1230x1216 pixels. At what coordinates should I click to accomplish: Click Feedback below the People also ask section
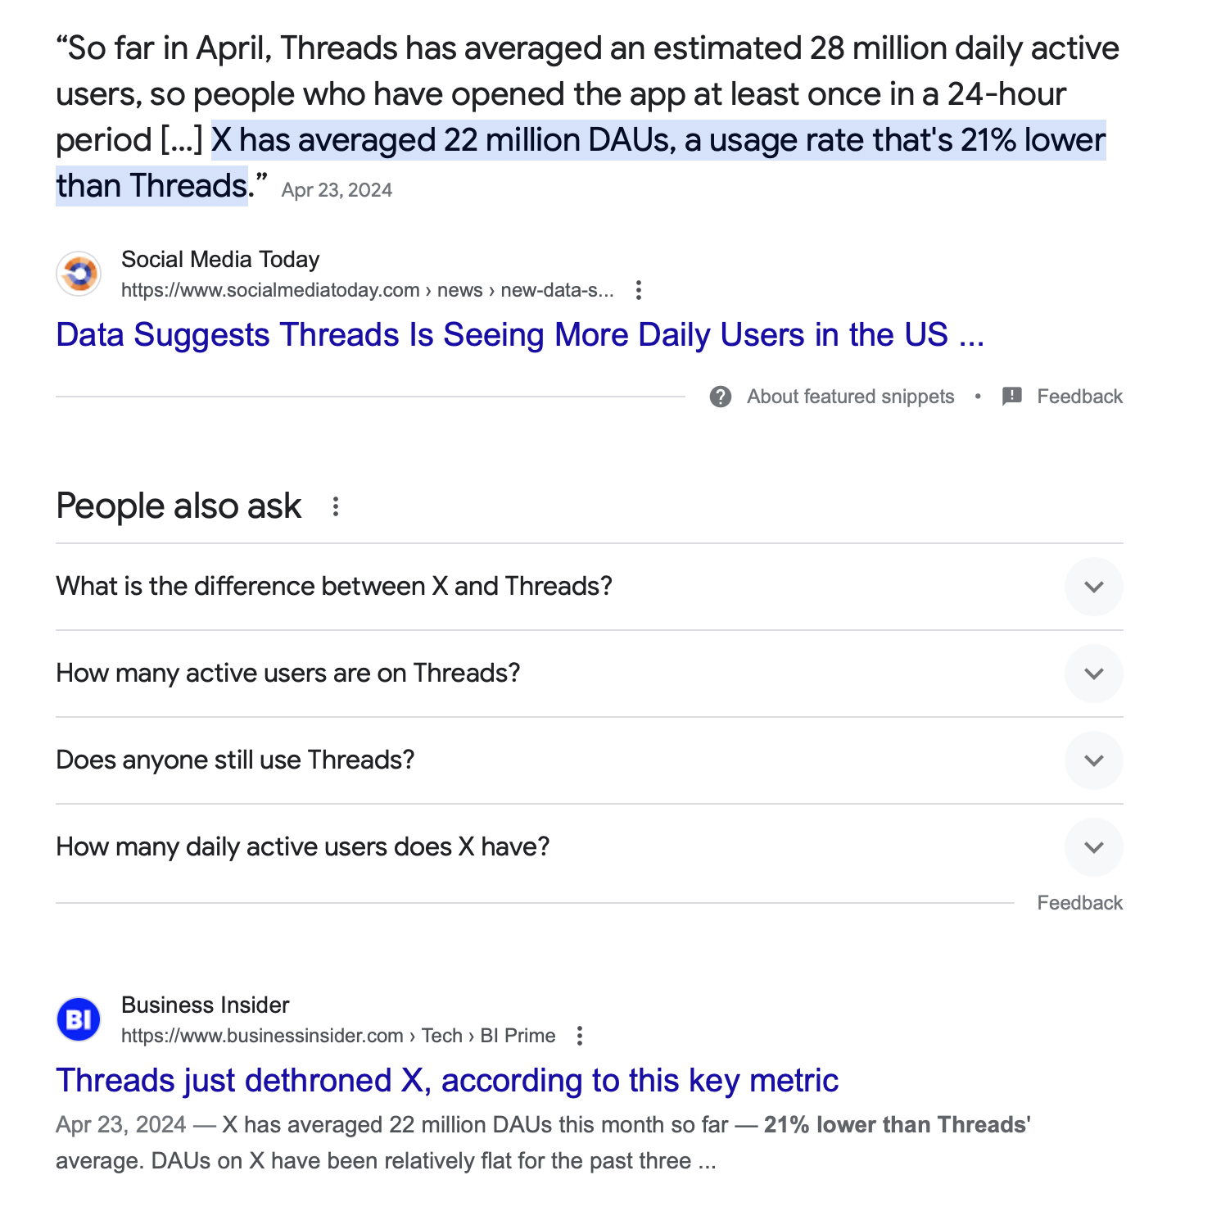(x=1079, y=903)
